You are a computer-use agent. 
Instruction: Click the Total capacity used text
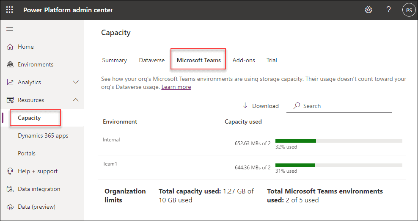click(x=206, y=196)
